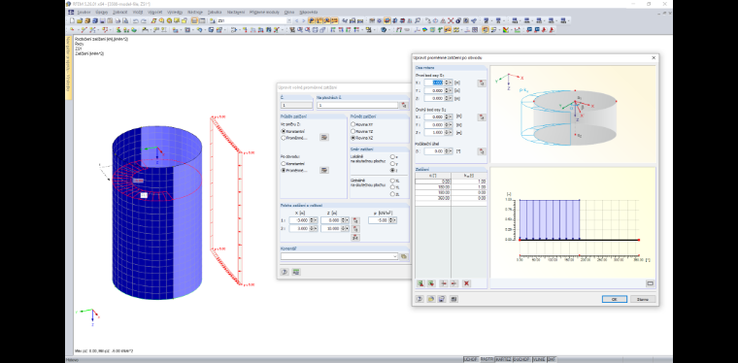Open the Tabulka menu

(215, 12)
